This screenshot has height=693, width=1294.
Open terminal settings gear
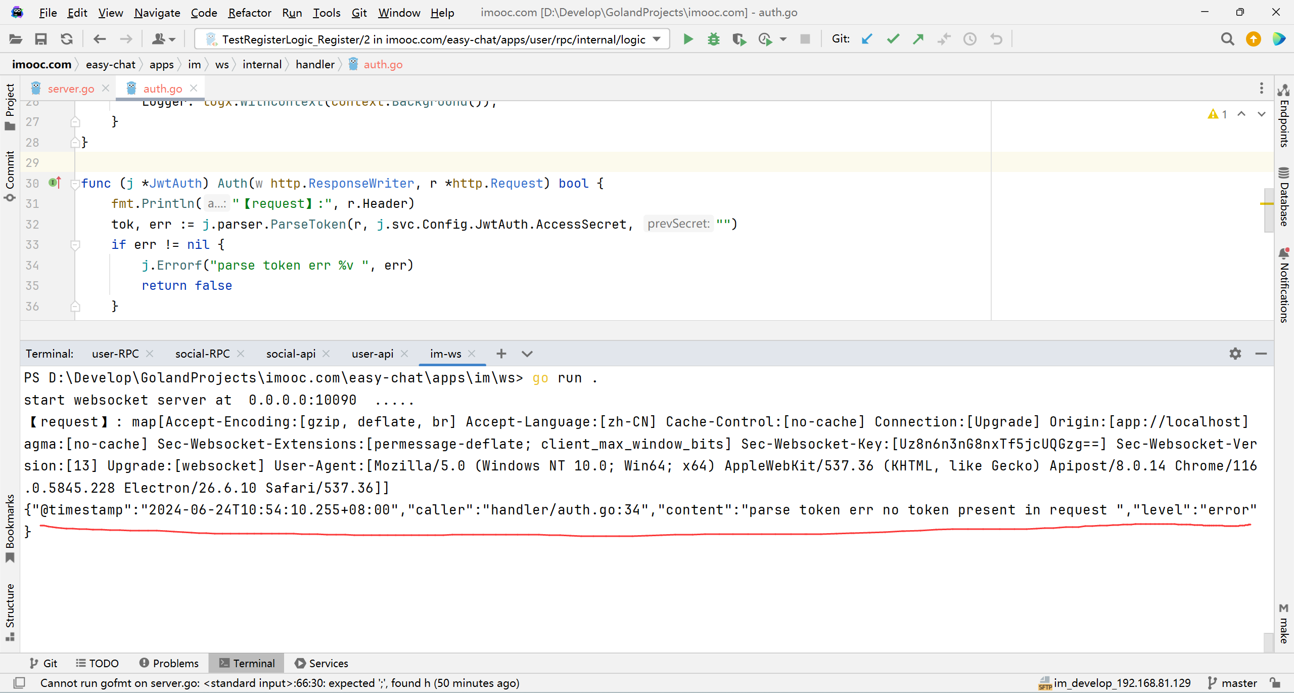pyautogui.click(x=1235, y=354)
